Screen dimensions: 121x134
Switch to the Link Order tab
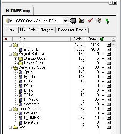pyautogui.click(x=28, y=30)
